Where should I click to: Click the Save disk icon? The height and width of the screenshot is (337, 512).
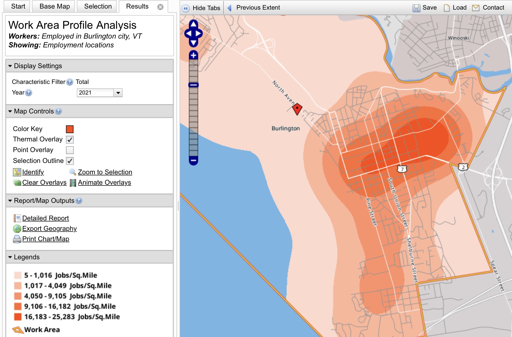(416, 8)
